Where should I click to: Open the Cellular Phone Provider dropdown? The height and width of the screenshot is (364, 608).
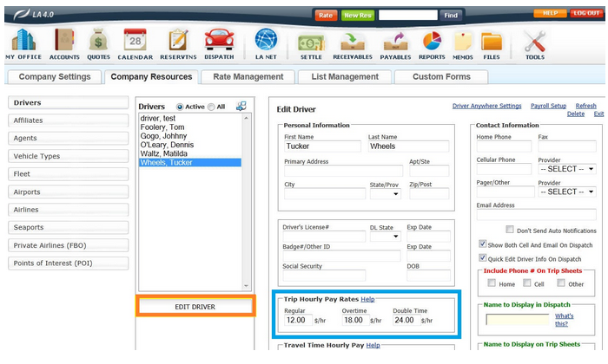pos(566,168)
